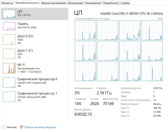Image resolution: width=168 pixels, height=132 pixels.
Task: Click the Использование 3% value
Action: pyautogui.click(x=77, y=93)
